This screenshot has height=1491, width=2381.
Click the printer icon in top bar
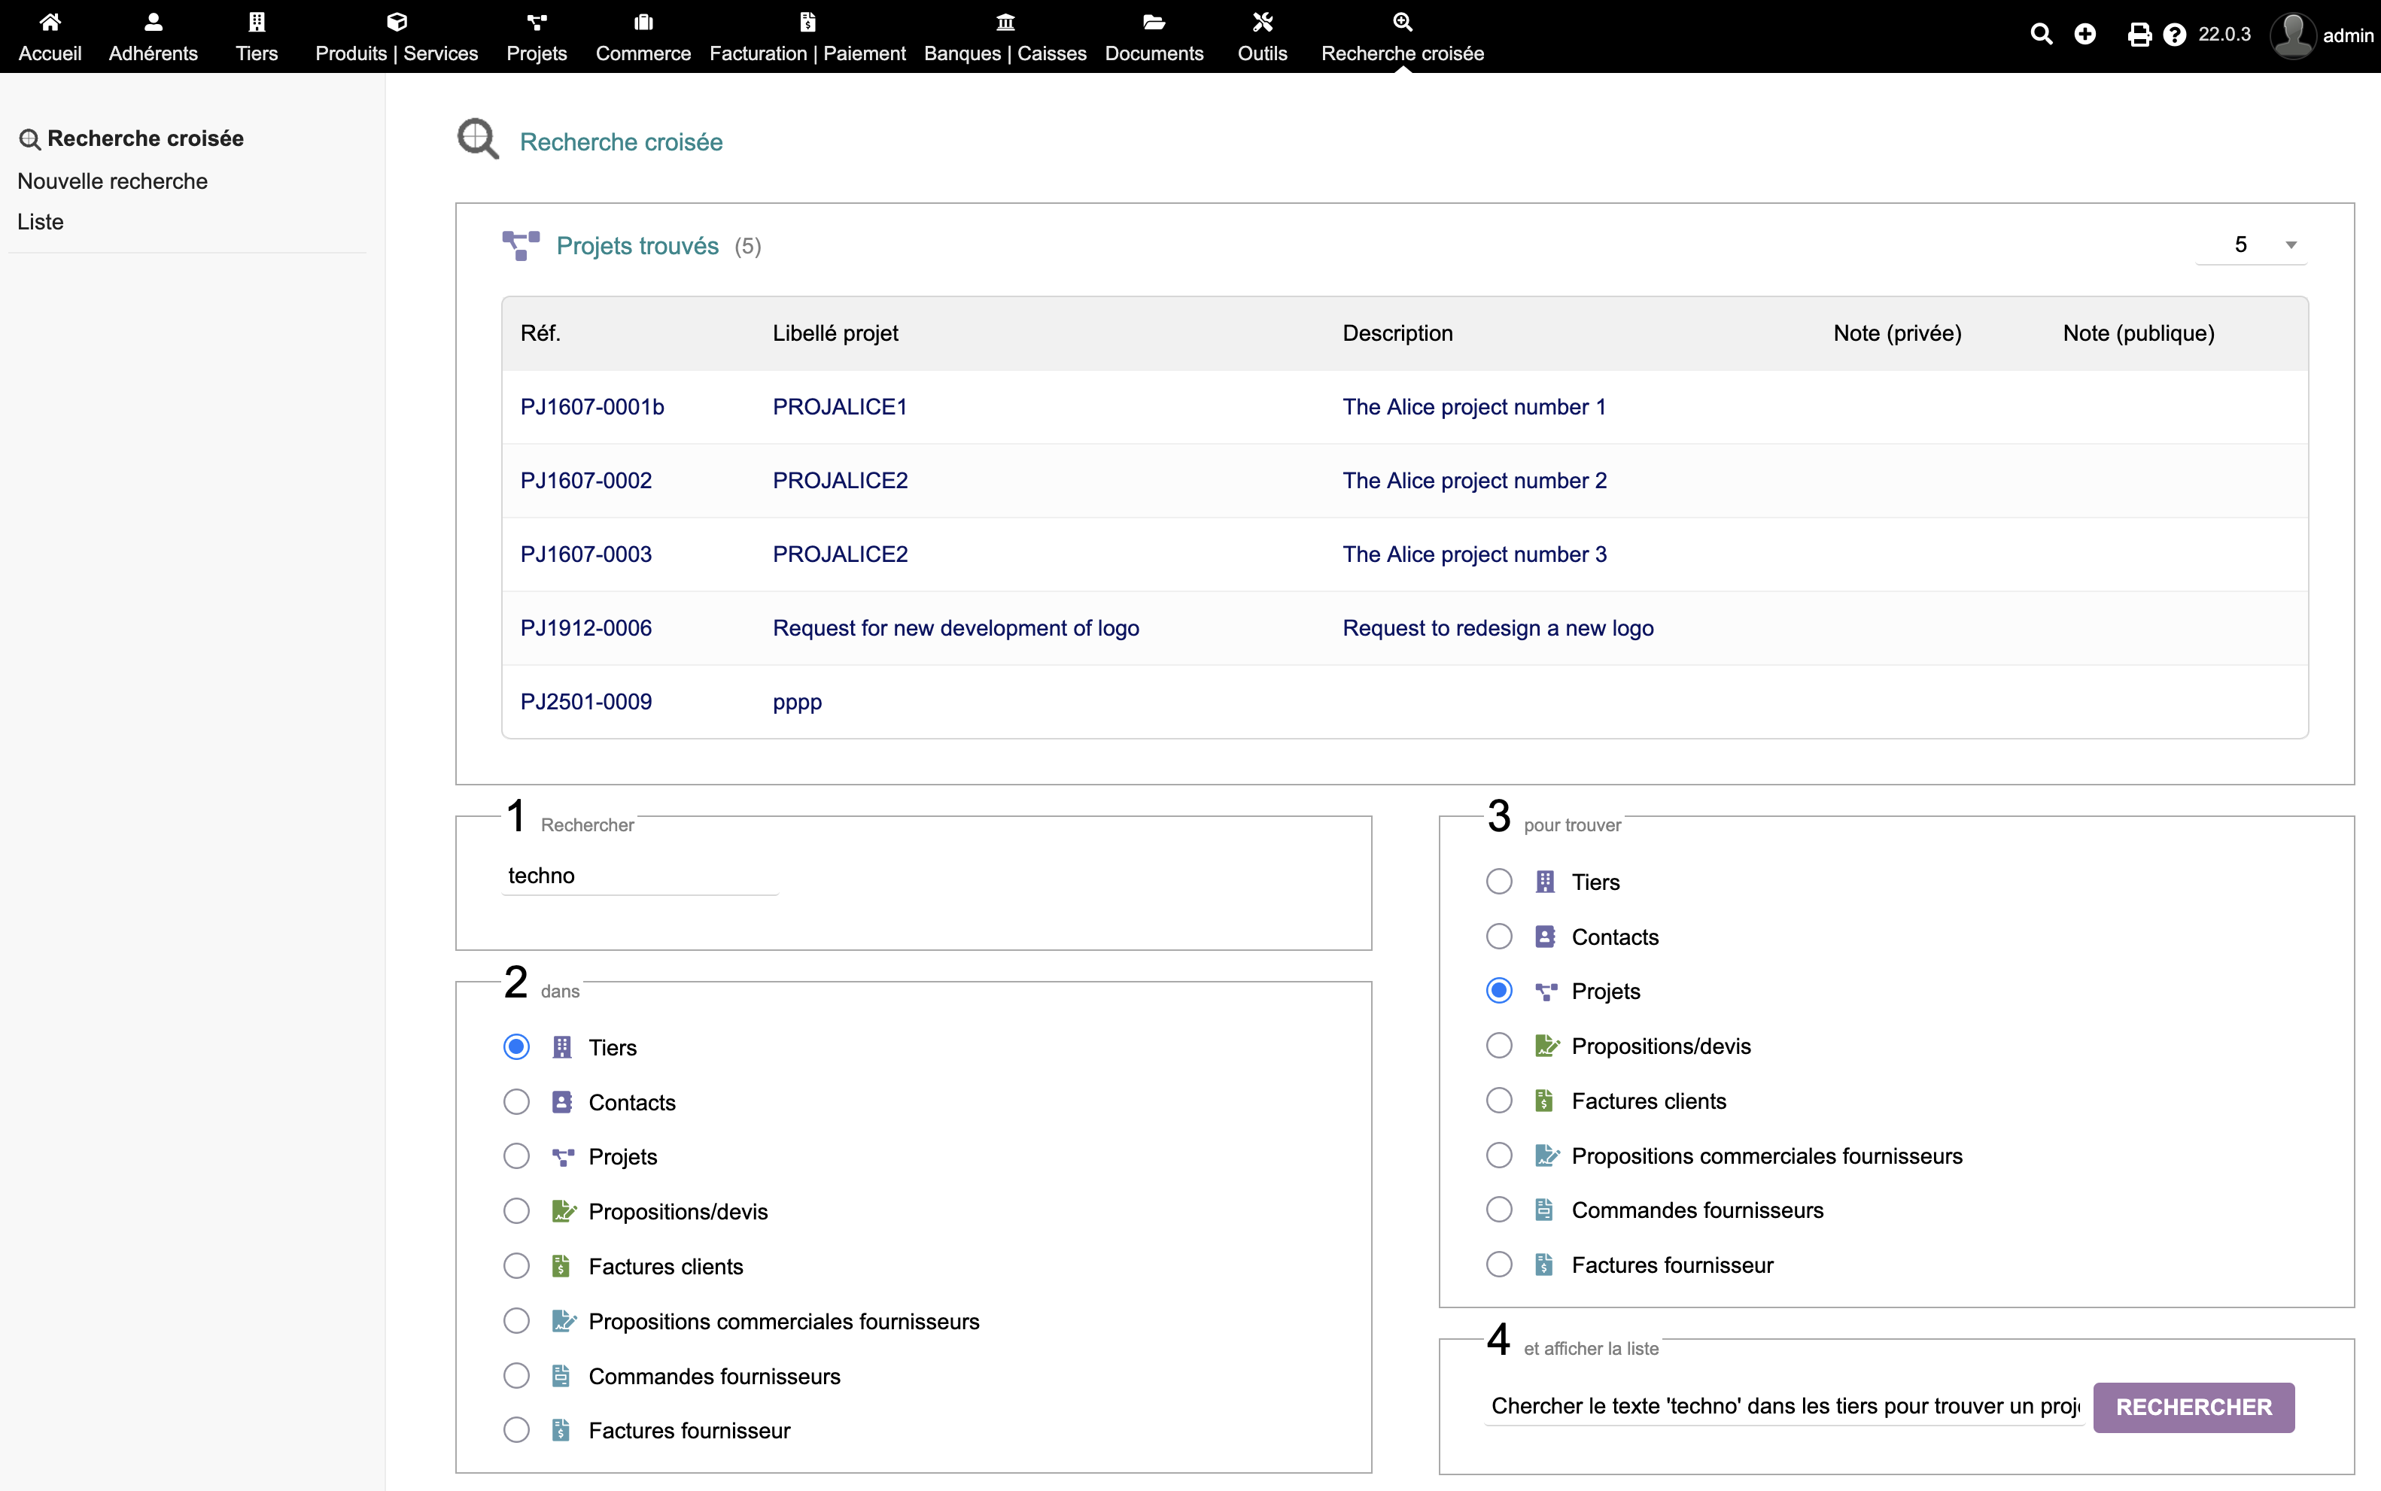tap(2139, 35)
